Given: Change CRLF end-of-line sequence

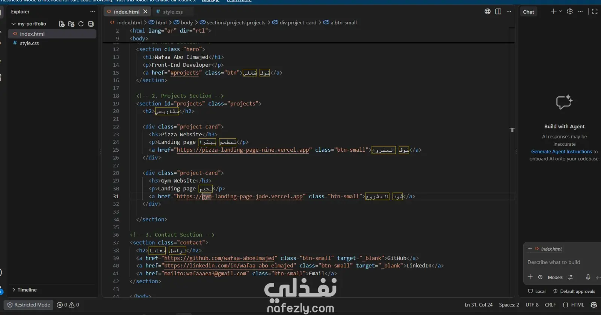Looking at the screenshot, I should [x=550, y=305].
